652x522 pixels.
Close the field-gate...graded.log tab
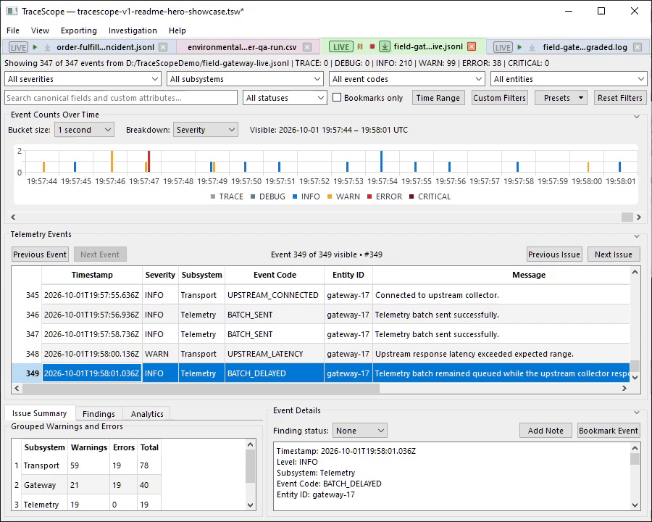(638, 47)
